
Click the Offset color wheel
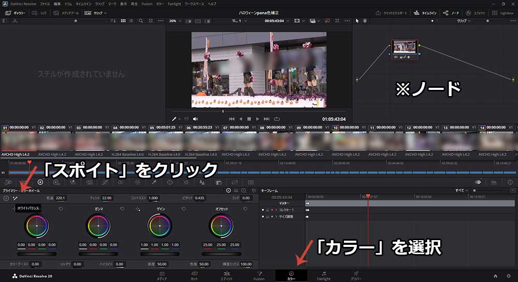tap(222, 225)
